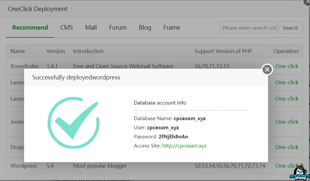Click the OneClick Deployment window title
The image size is (310, 181).
tap(37, 9)
